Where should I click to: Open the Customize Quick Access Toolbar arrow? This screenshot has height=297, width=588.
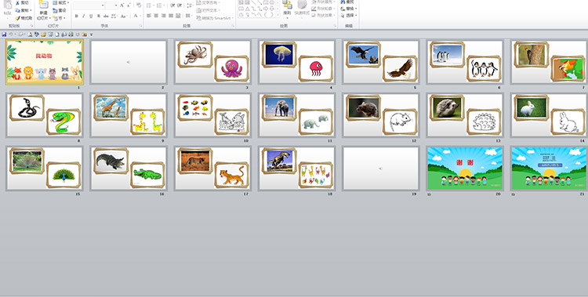click(x=91, y=34)
